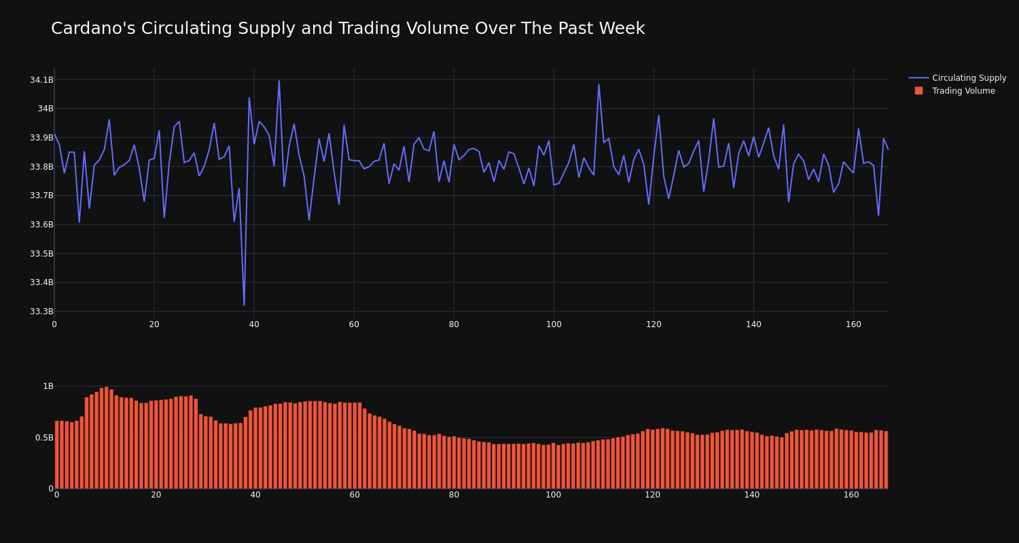The width and height of the screenshot is (1019, 543).
Task: Click the highest supply peak near 34.1B
Action: coord(279,81)
